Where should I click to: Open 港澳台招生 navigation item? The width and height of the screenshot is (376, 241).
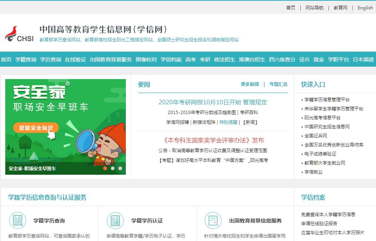[x=252, y=59]
